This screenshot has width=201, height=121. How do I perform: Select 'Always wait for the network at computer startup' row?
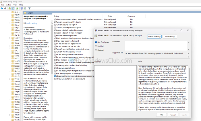coord(74,76)
